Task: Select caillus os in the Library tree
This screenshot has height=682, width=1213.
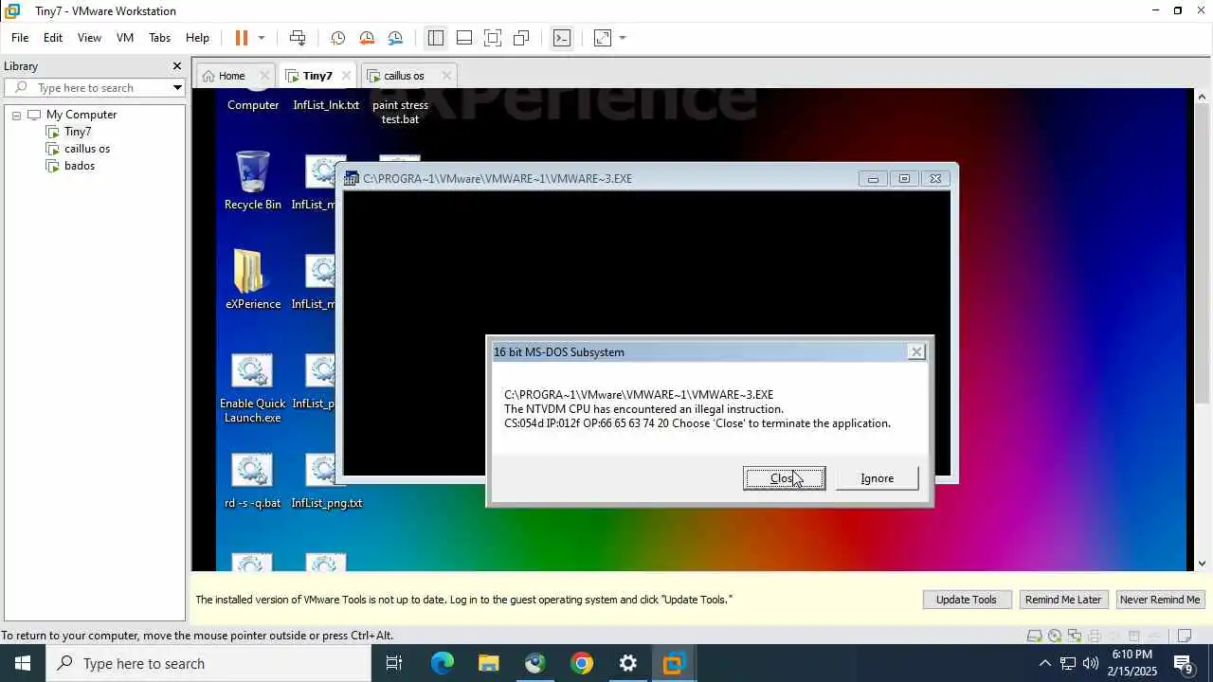Action: [86, 149]
